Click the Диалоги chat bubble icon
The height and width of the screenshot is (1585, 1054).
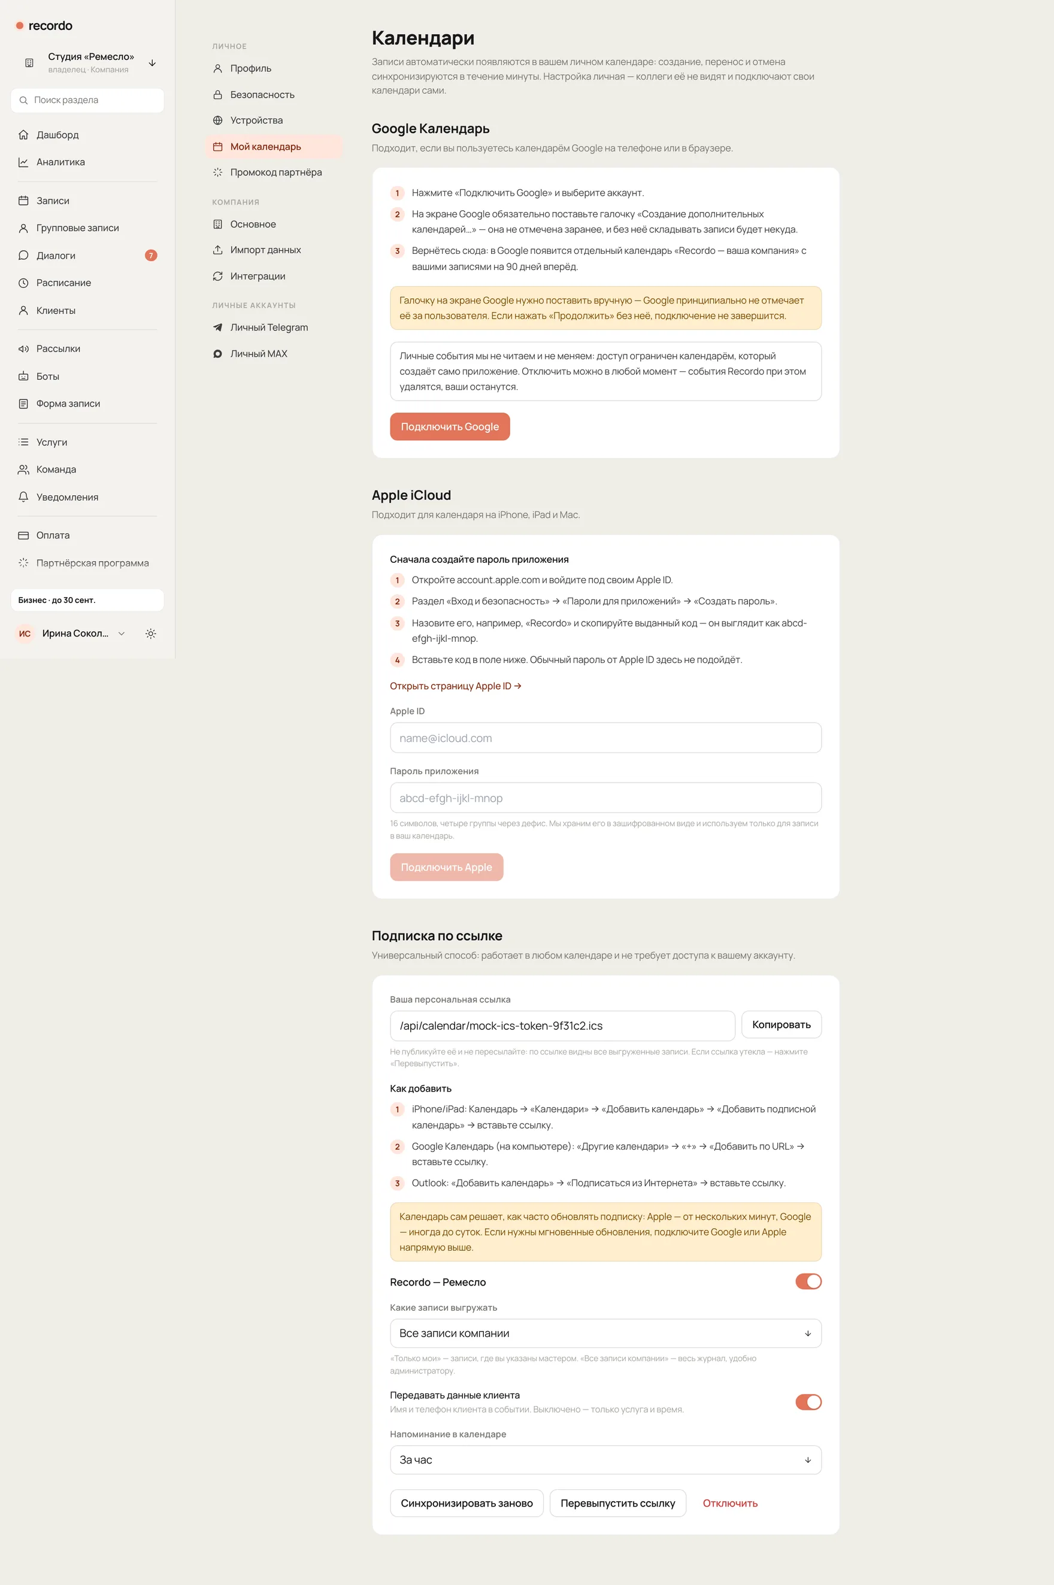(x=23, y=256)
